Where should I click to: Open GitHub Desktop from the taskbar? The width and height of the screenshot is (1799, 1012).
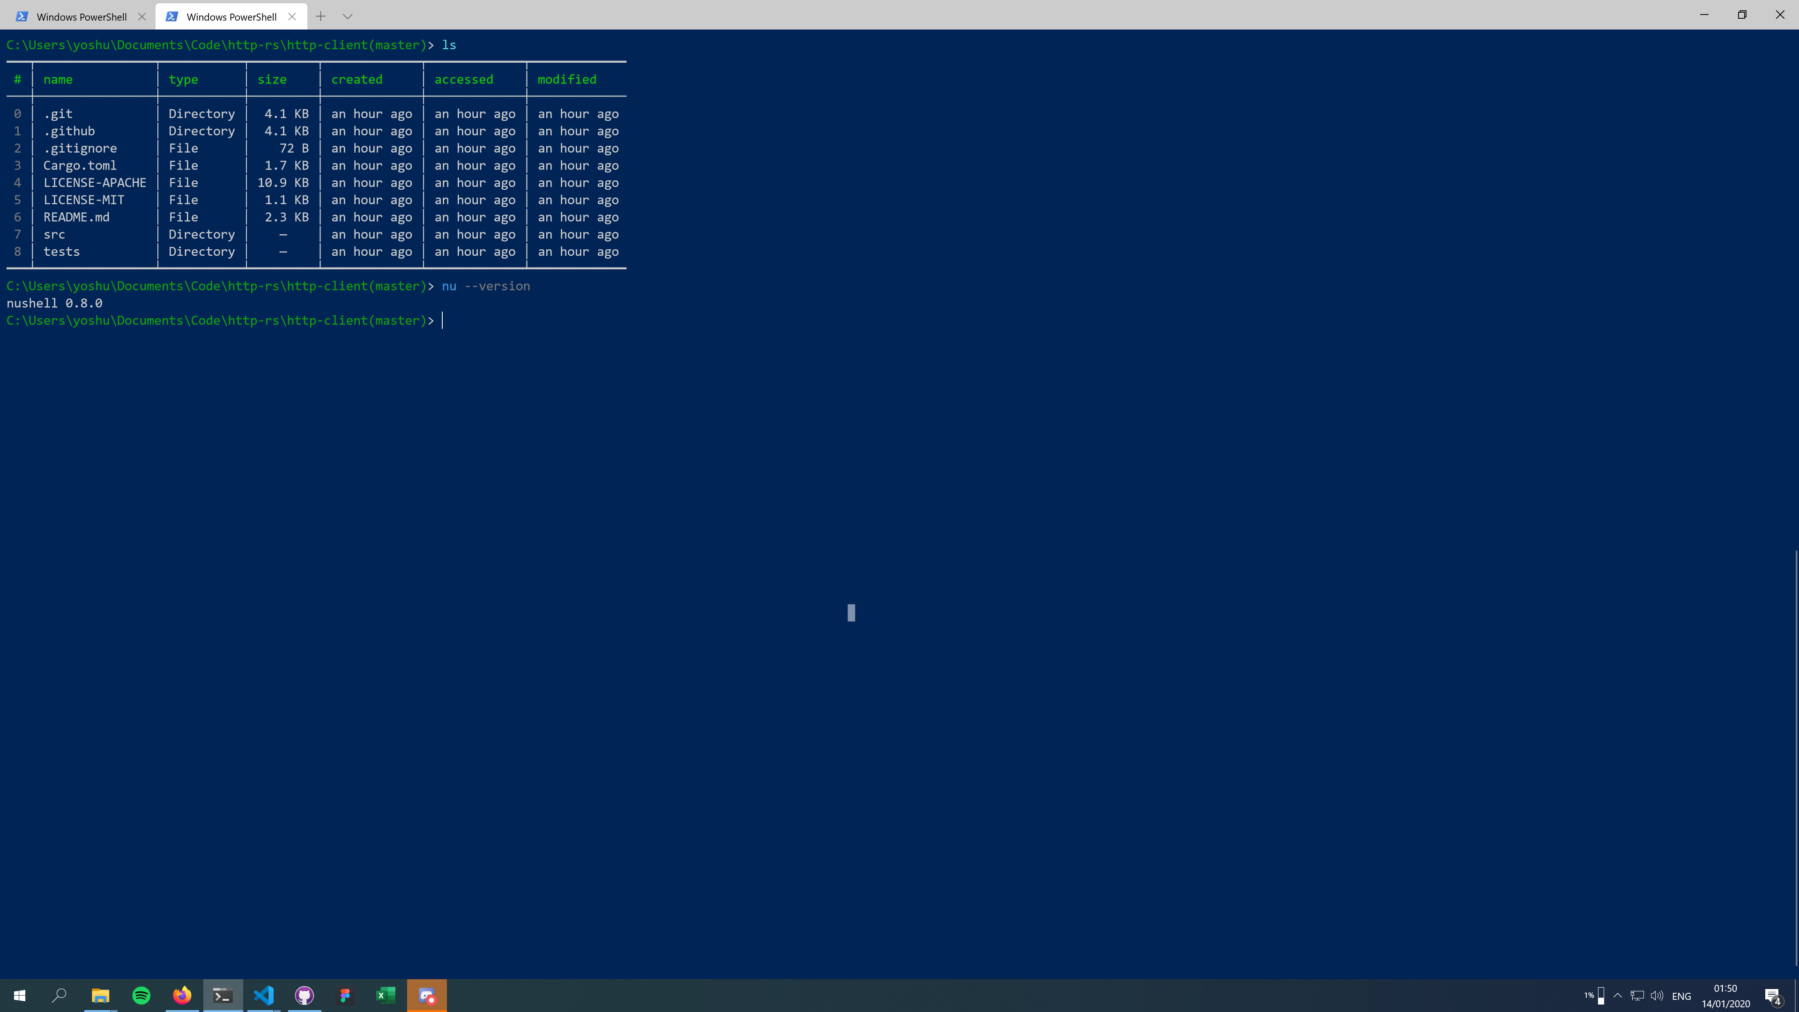[304, 995]
